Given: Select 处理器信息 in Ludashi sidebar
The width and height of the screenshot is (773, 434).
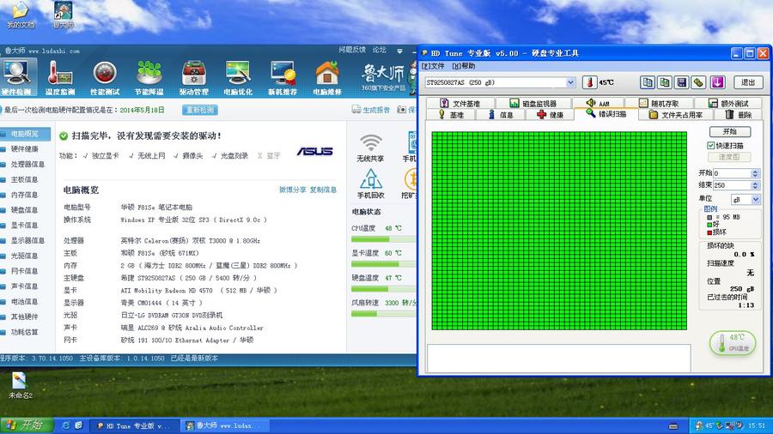Looking at the screenshot, I should point(25,164).
